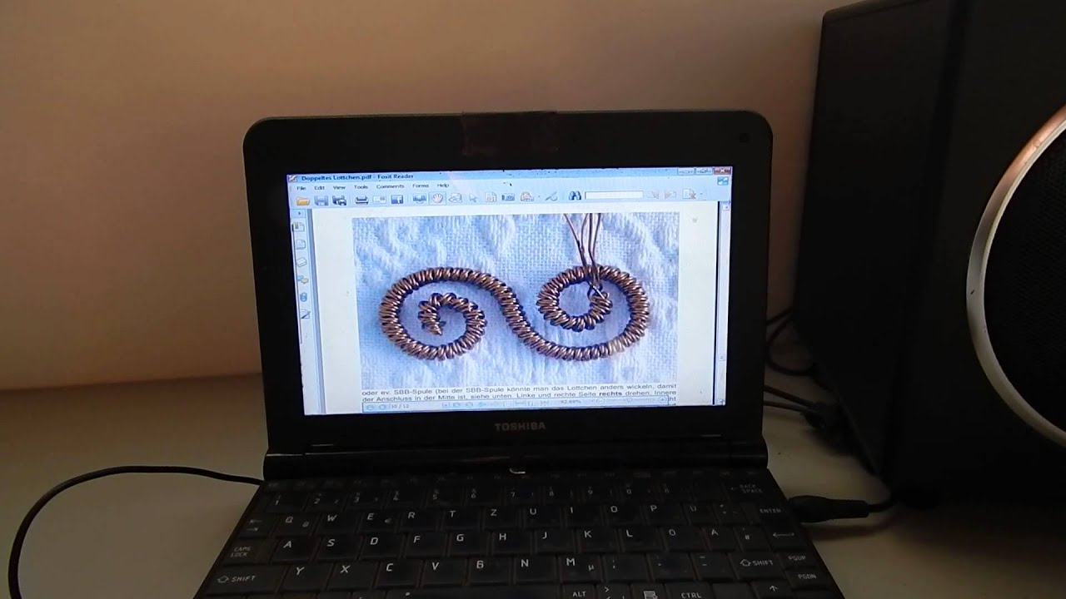Open the Layers panel icon
The image size is (1066, 599).
tap(301, 262)
